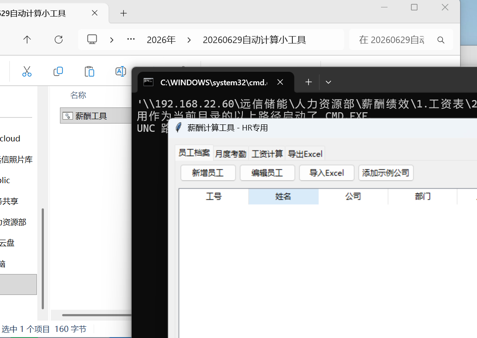The height and width of the screenshot is (338, 477).
Task: Click the Explorer search magnifier icon
Action: (x=441, y=40)
